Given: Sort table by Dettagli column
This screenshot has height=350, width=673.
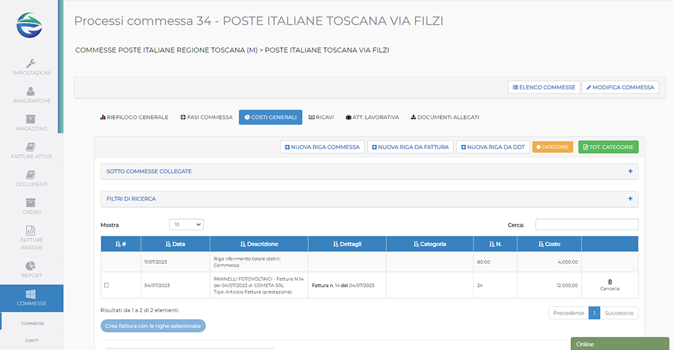Looking at the screenshot, I should 347,244.
